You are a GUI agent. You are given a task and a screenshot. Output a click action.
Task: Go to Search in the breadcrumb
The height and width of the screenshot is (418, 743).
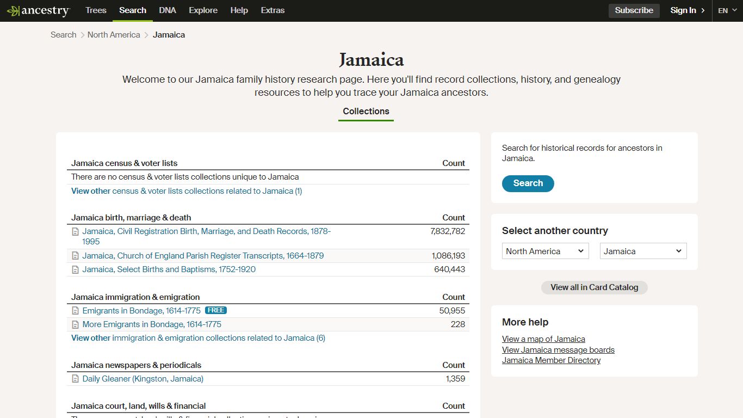(x=64, y=35)
